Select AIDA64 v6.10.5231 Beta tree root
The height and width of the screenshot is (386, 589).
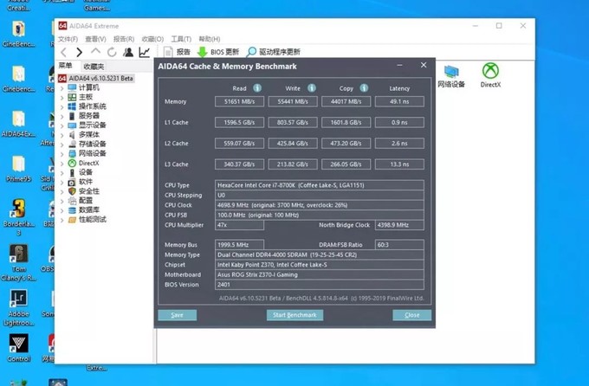coord(96,78)
